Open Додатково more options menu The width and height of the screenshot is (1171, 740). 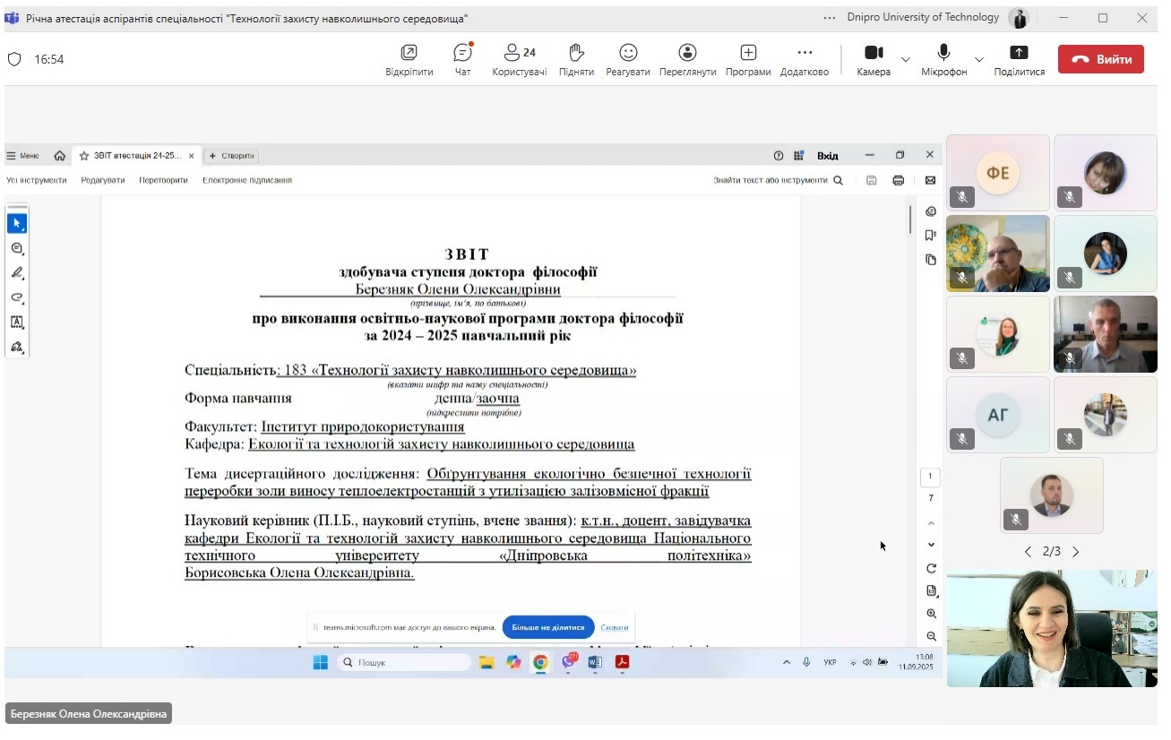tap(804, 59)
